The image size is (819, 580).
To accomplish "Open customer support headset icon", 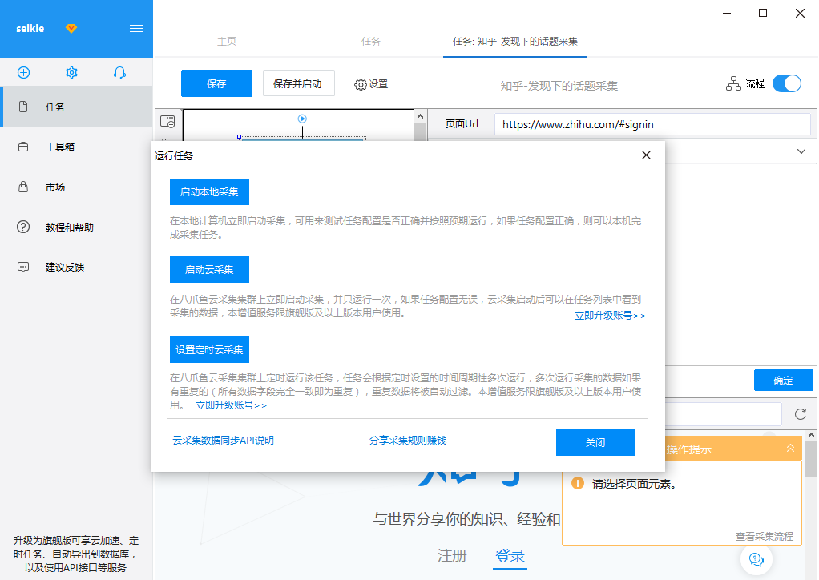I will click(x=119, y=73).
